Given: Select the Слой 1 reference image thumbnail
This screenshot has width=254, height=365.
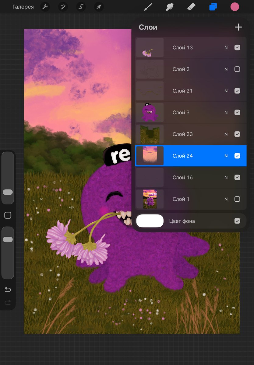Looking at the screenshot, I should click(150, 199).
